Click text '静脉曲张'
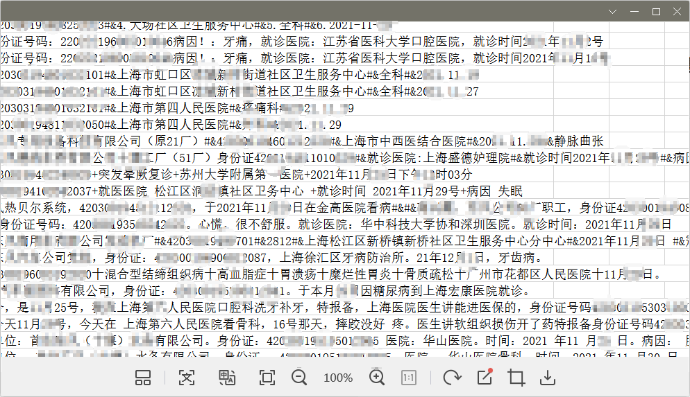Screen dimensions: 690x397 579,141
